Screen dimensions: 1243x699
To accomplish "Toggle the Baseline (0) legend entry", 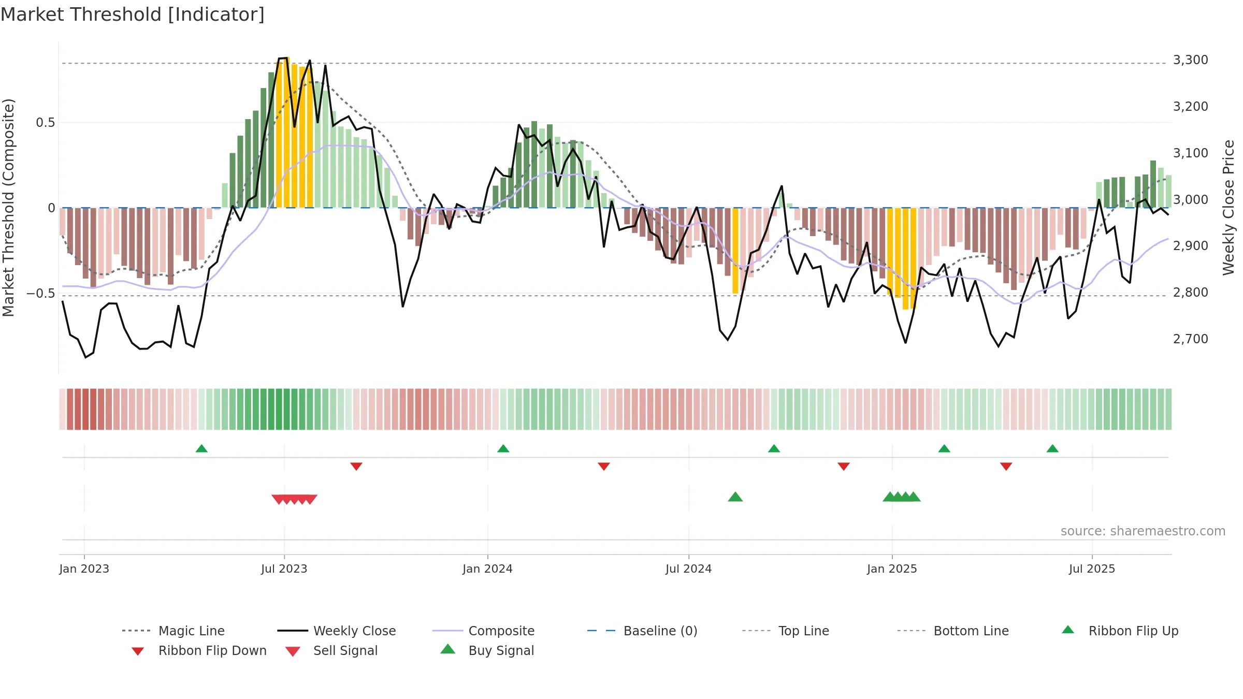I will (642, 631).
